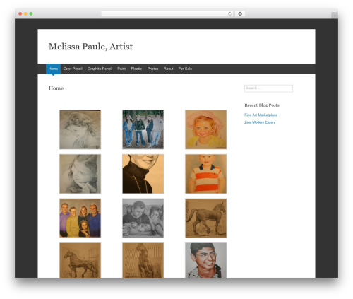This screenshot has height=299, width=353.
Task: Open the bottom-left horse statue drawing
Action: [80, 260]
